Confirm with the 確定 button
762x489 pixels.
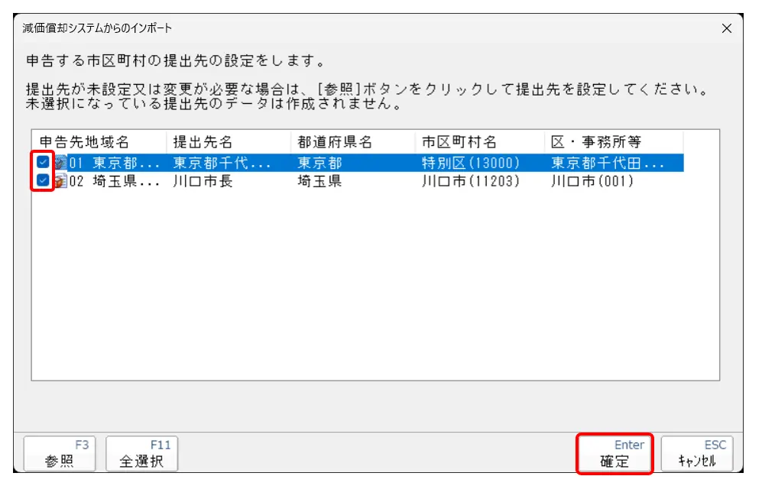[614, 454]
